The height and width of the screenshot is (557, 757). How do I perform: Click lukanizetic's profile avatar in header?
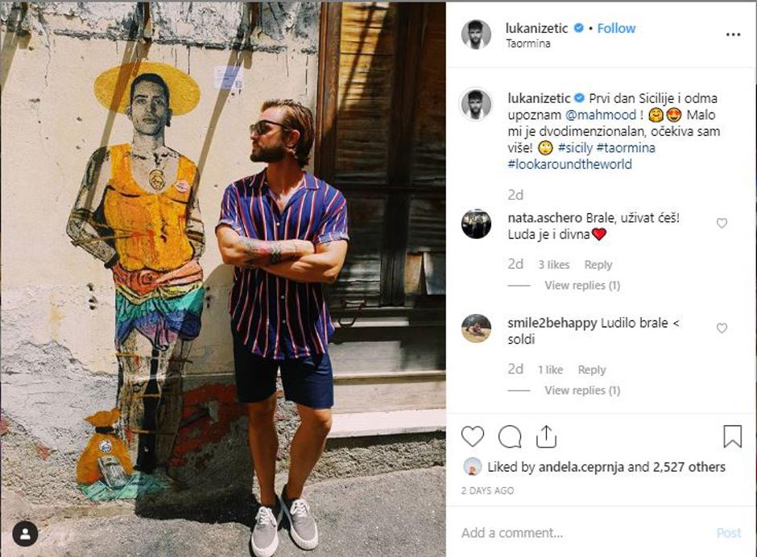pyautogui.click(x=476, y=35)
